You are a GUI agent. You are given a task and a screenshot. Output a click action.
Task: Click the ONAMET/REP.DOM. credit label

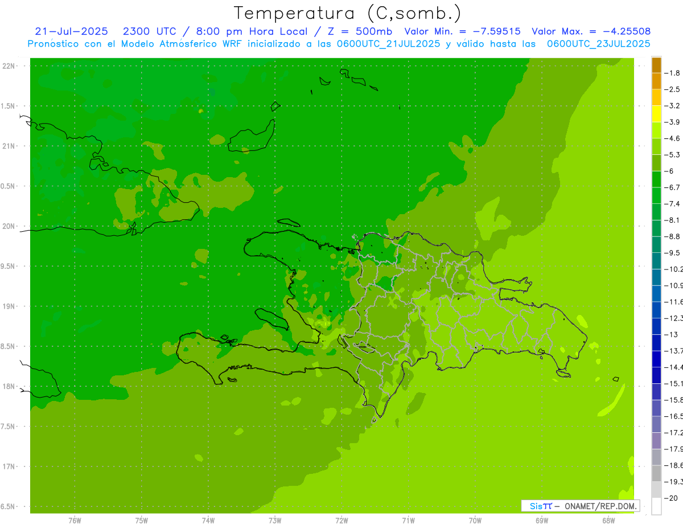coord(599,506)
